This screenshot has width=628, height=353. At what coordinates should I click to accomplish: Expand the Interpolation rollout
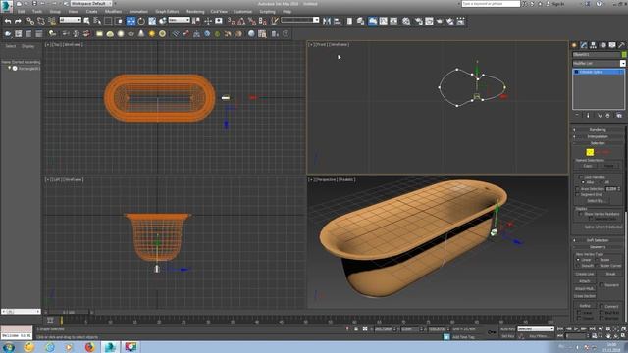pos(598,136)
